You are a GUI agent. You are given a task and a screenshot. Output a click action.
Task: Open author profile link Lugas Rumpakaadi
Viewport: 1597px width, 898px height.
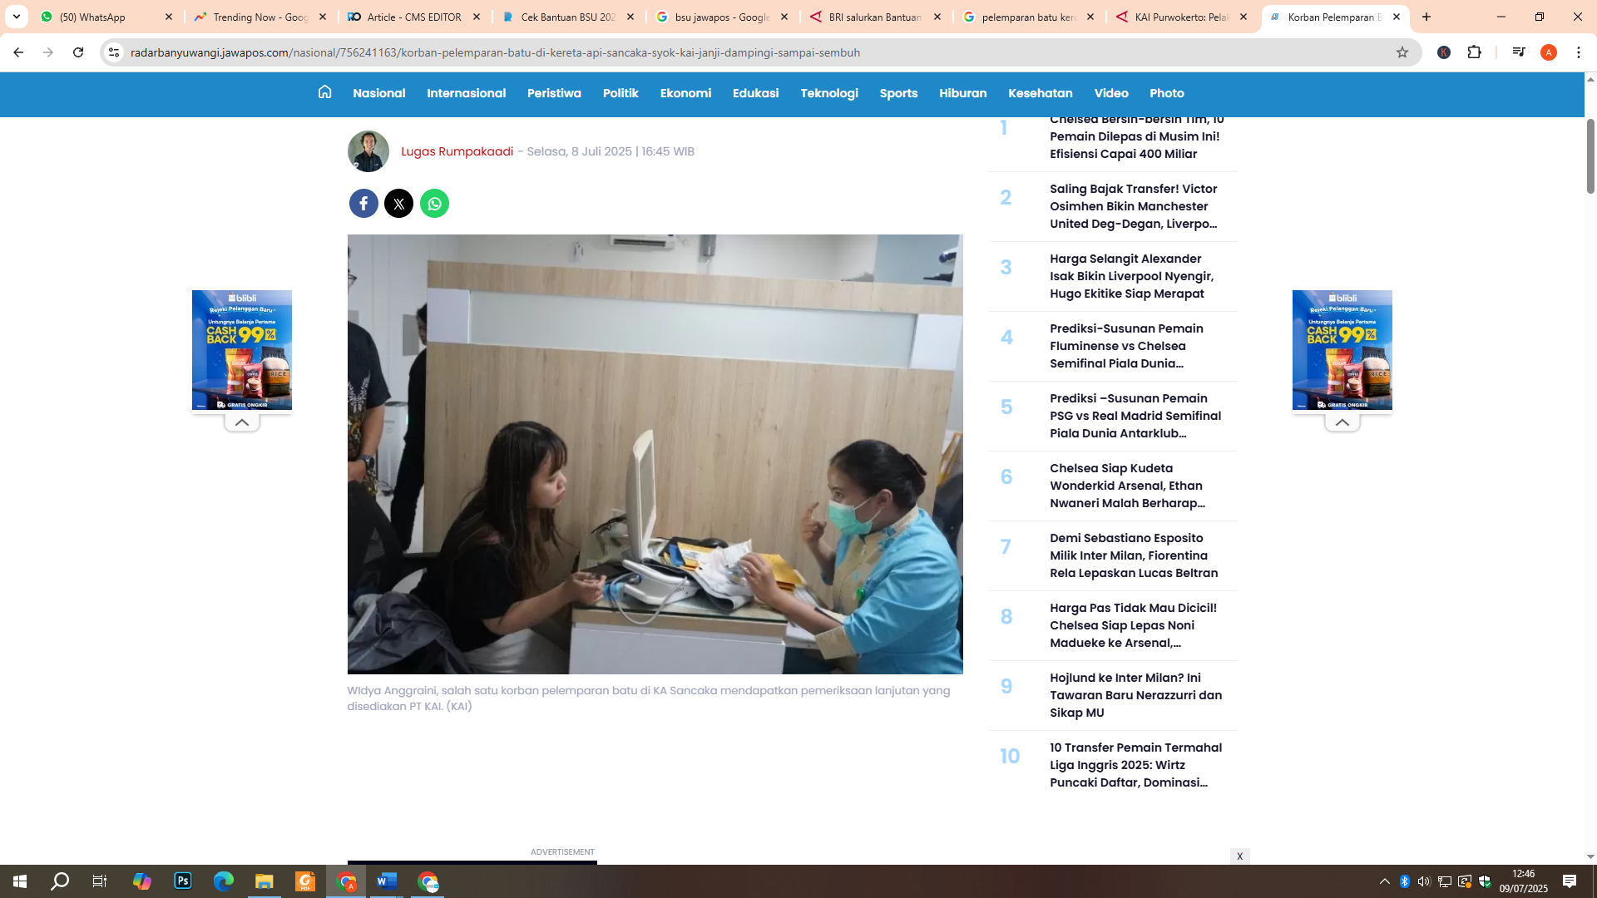[x=457, y=151]
